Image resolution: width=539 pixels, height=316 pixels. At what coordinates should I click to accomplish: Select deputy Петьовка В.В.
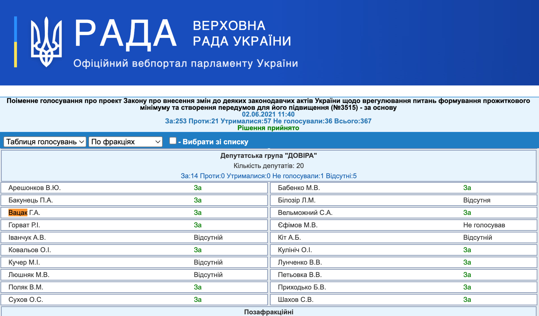click(x=300, y=275)
